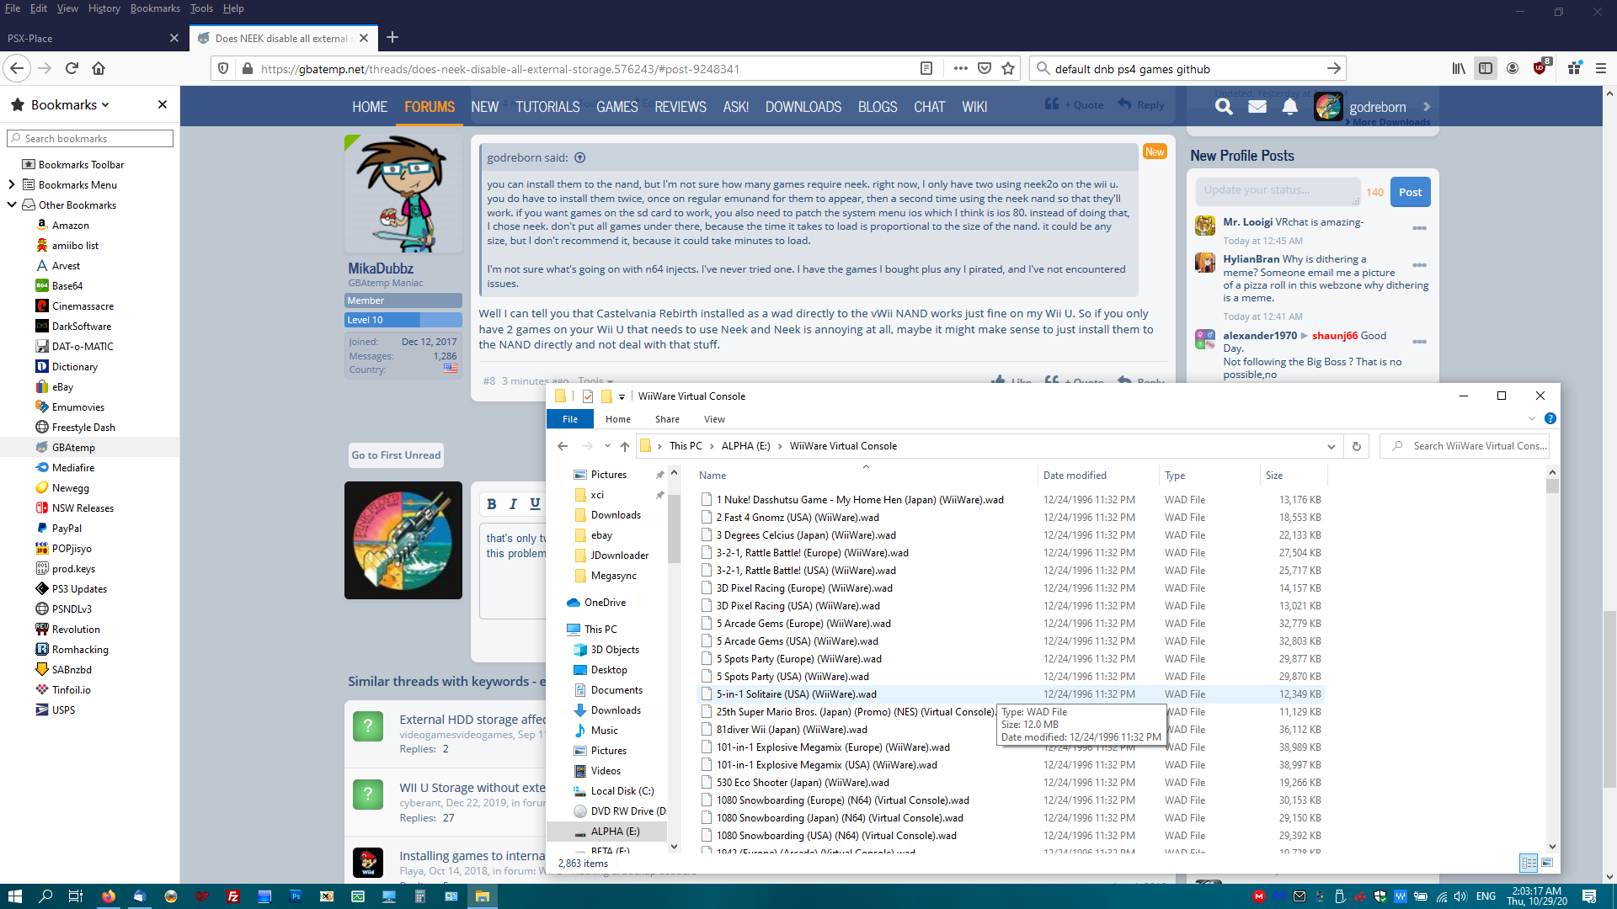Image resolution: width=1617 pixels, height=909 pixels.
Task: Open Customize Quick Access Toolbar dropdown
Action: [622, 396]
